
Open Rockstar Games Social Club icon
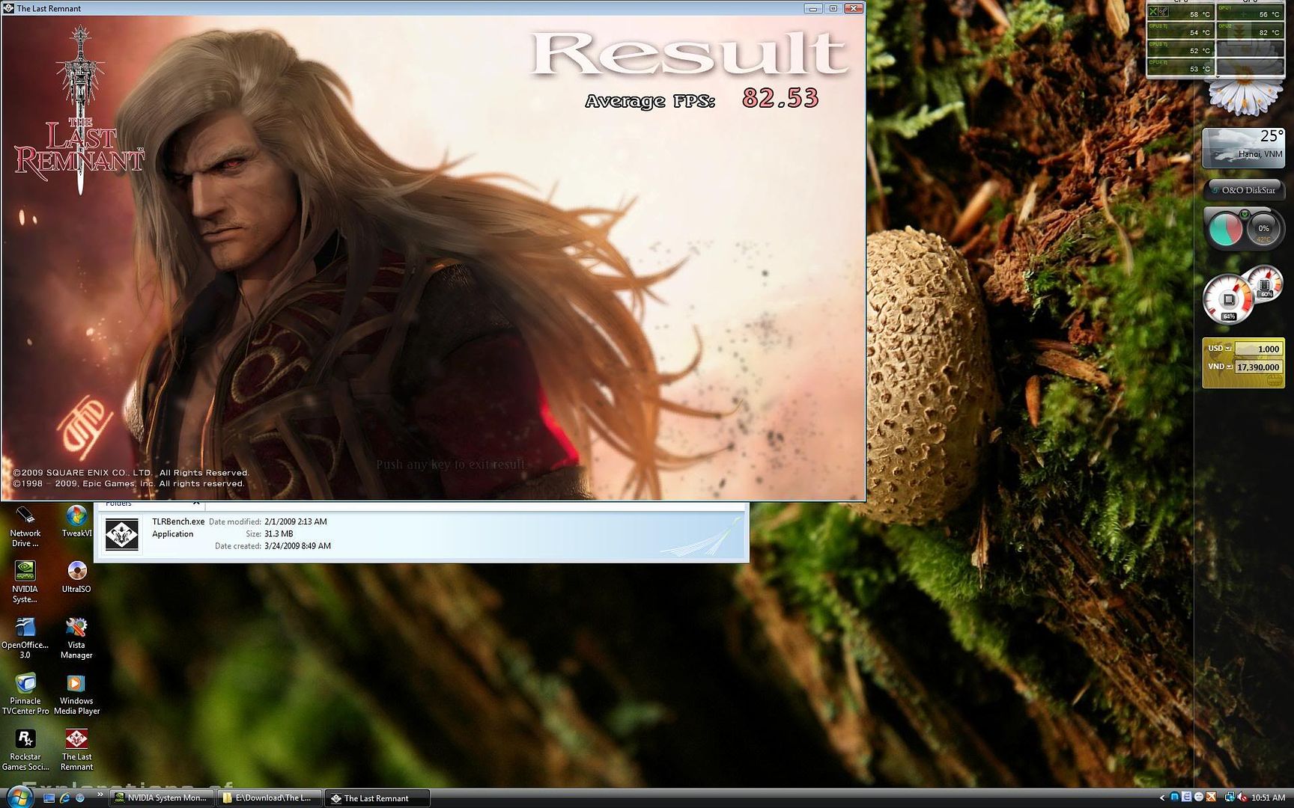25,750
